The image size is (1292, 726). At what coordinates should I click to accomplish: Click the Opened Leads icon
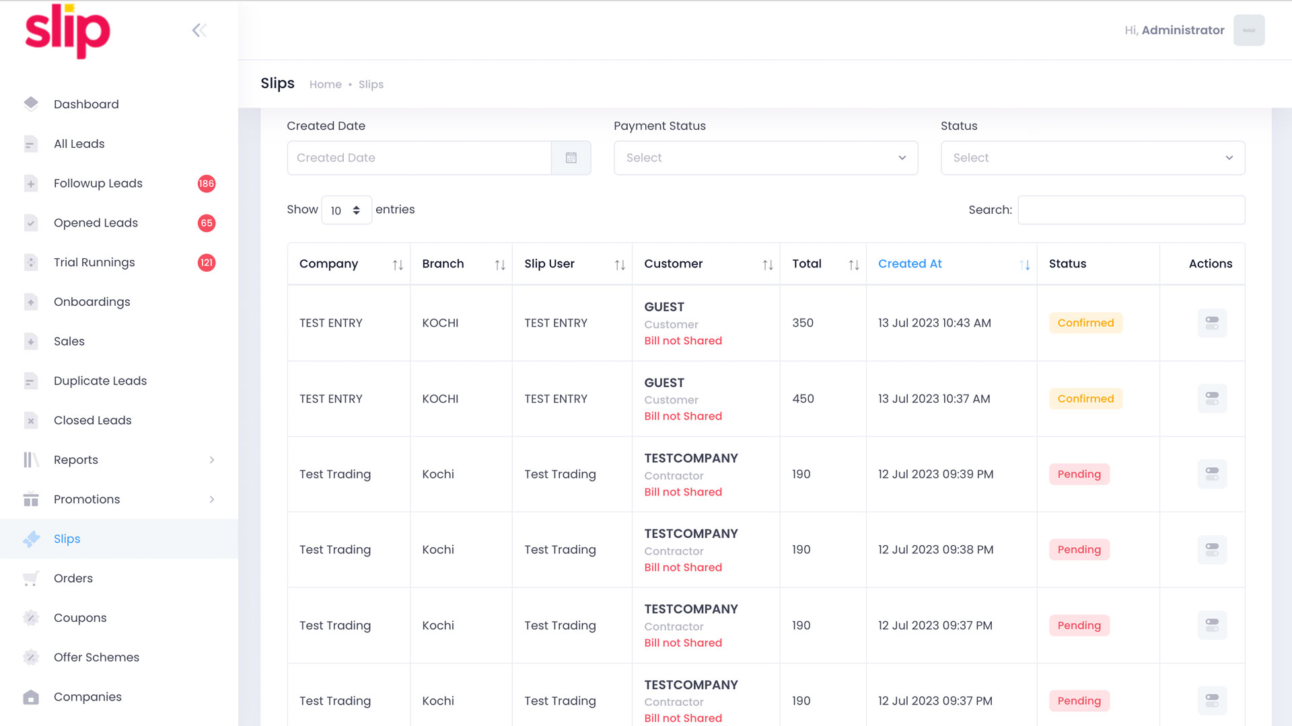[x=31, y=223]
